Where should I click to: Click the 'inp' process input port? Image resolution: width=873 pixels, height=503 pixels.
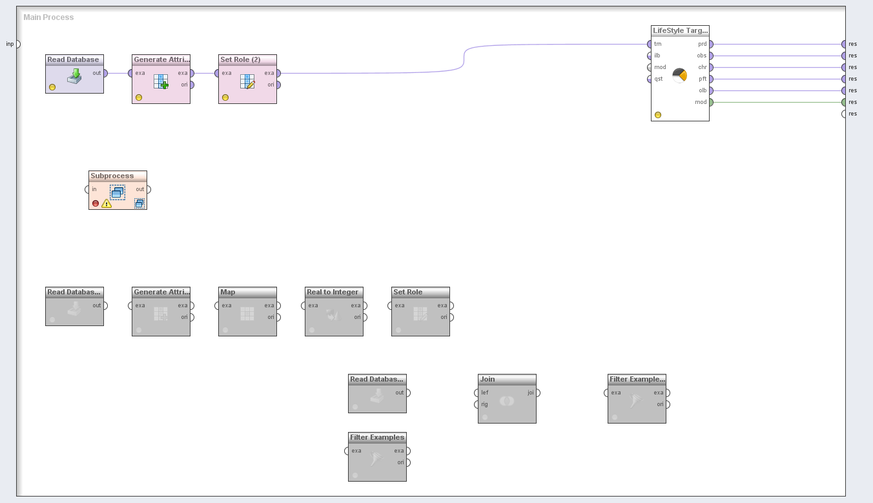pyautogui.click(x=17, y=44)
